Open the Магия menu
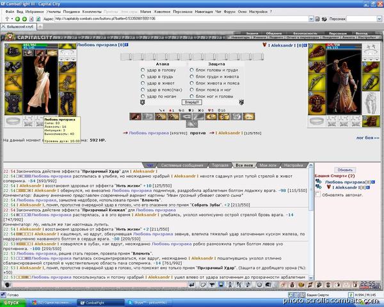The image size is (384, 307). point(145,12)
